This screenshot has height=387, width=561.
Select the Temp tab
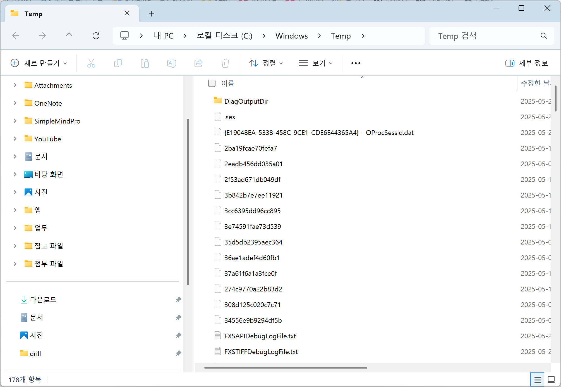(x=72, y=13)
